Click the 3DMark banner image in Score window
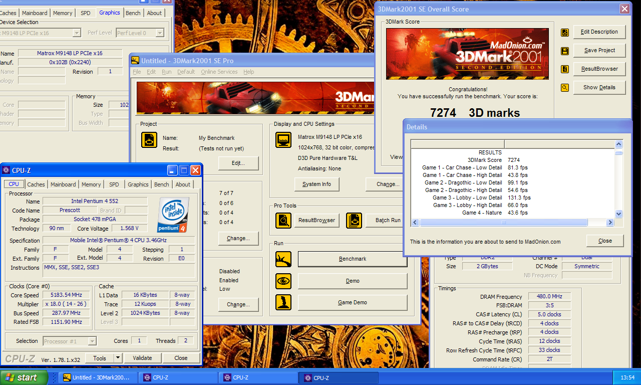This screenshot has height=385, width=641. pyautogui.click(x=466, y=54)
